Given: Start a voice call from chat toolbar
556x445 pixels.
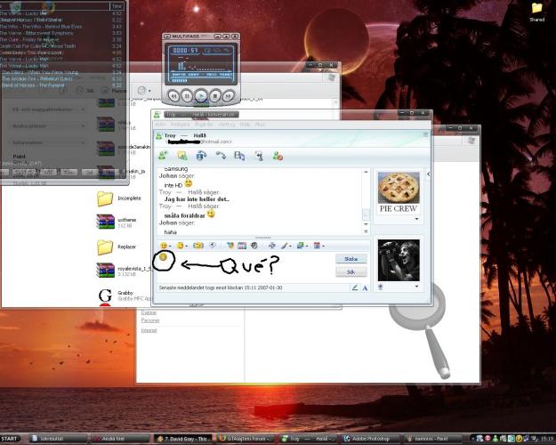Looking at the screenshot, I should click(221, 156).
